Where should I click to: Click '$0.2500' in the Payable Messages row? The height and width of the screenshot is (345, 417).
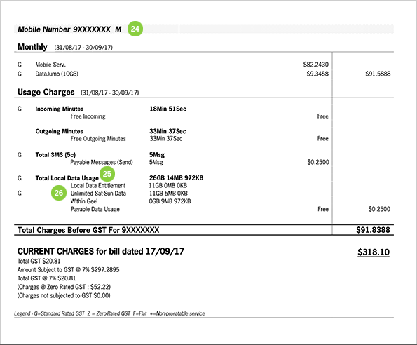[x=318, y=162]
